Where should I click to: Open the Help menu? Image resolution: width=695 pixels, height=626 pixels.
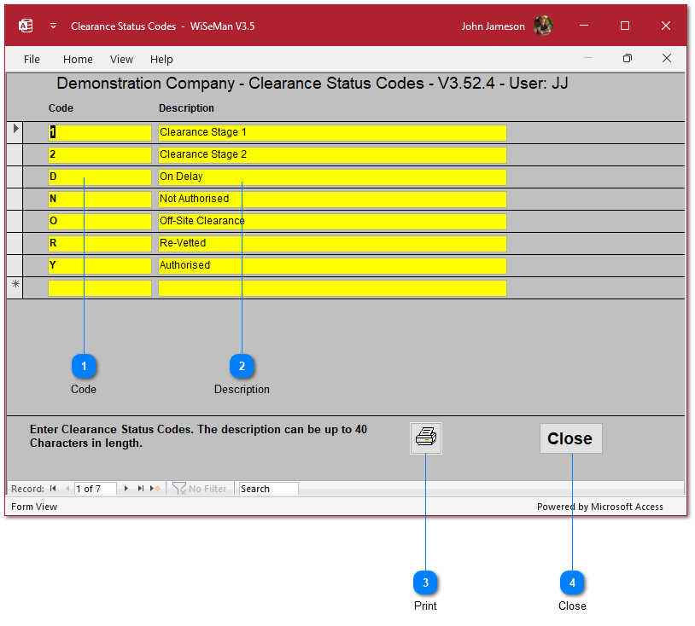(x=161, y=60)
